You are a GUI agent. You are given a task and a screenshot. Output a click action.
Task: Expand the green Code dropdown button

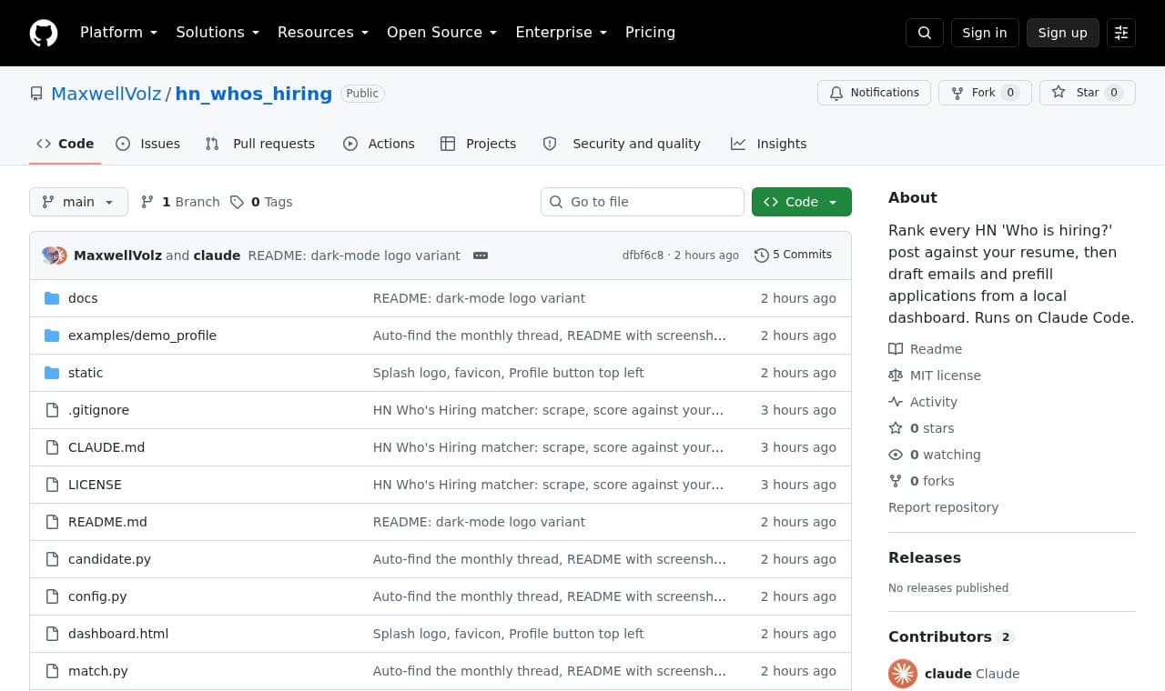tap(802, 202)
